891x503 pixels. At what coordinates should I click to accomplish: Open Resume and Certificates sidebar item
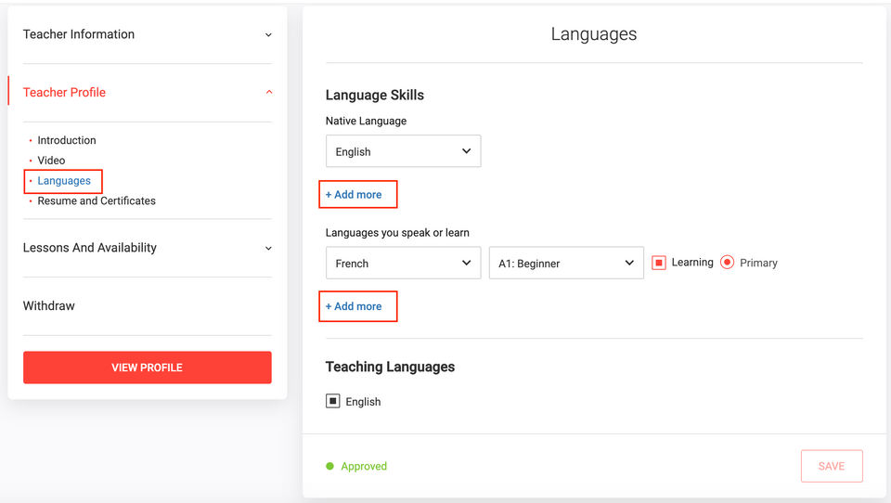point(97,200)
